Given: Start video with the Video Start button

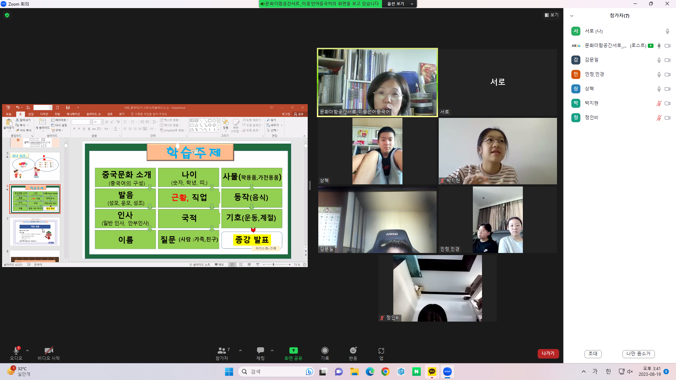Looking at the screenshot, I should click(x=49, y=353).
